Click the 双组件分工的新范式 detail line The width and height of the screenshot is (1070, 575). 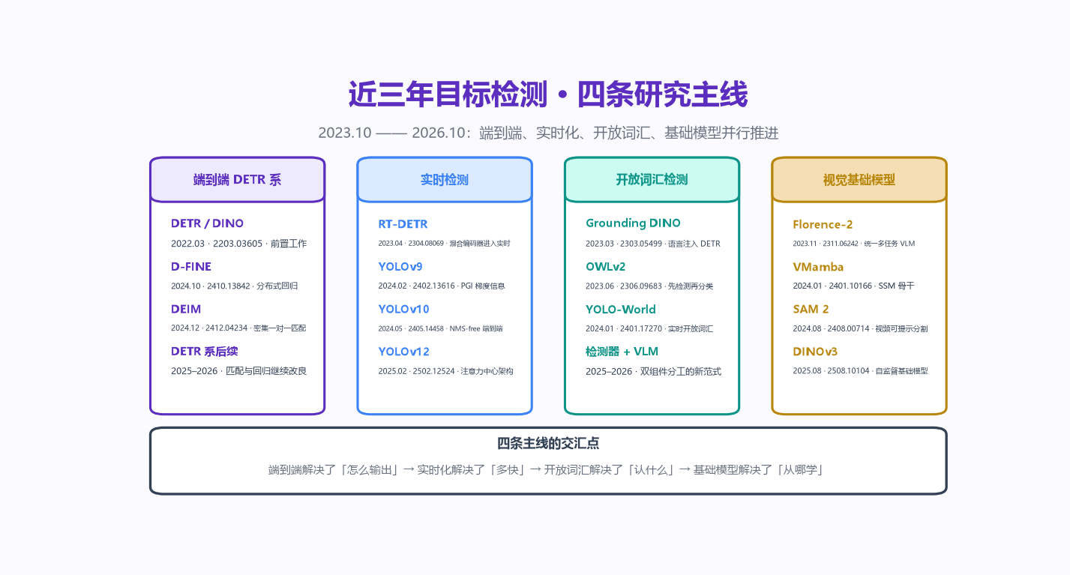click(653, 371)
